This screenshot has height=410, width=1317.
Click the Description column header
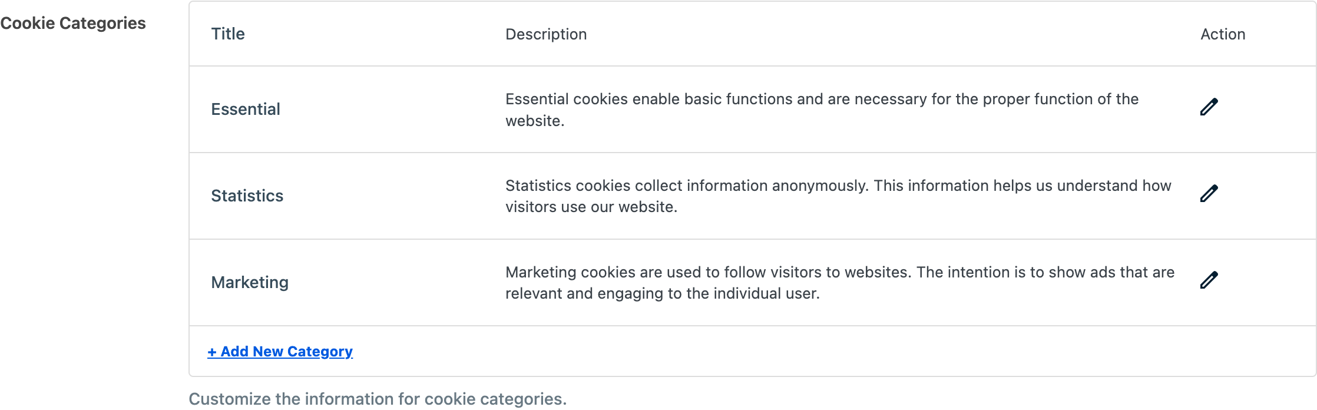pyautogui.click(x=545, y=34)
